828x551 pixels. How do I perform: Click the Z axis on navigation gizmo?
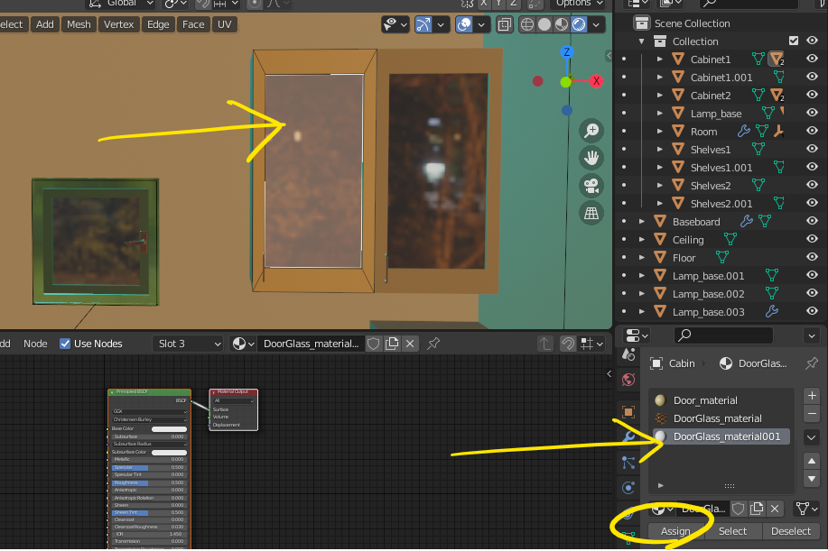point(567,51)
